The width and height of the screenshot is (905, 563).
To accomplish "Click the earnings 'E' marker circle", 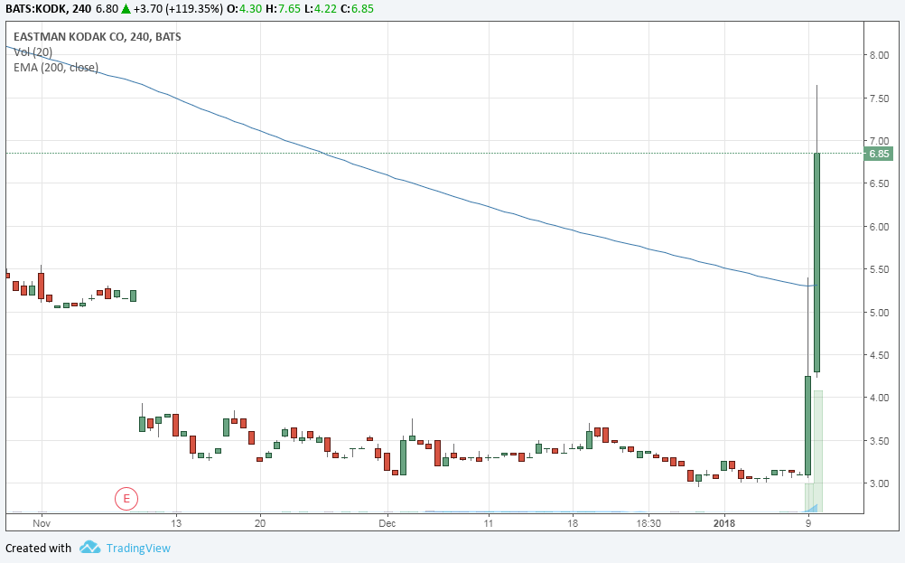I will [x=126, y=499].
